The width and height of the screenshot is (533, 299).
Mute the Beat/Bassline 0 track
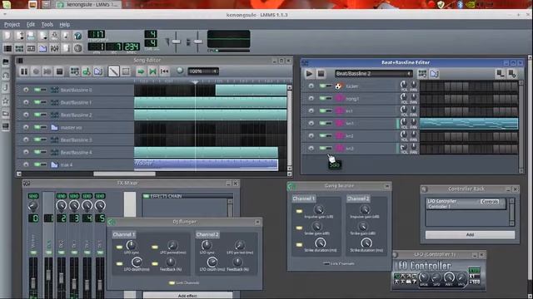[x=37, y=90]
